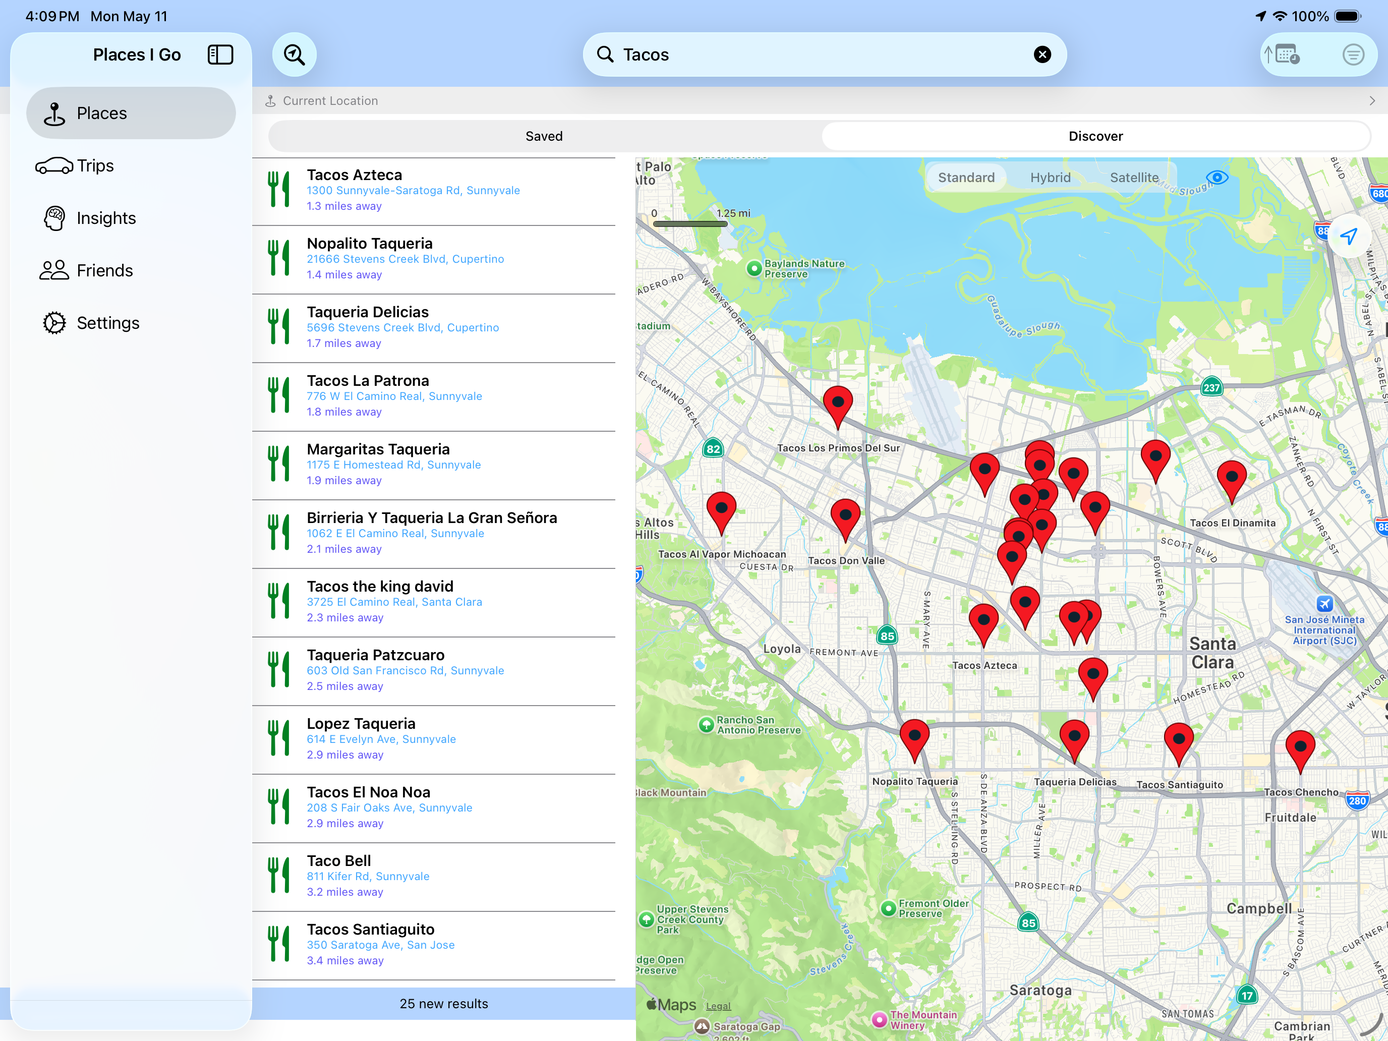Viewport: 1388px width, 1041px height.
Task: Clear the Tacos search text
Action: [1042, 54]
